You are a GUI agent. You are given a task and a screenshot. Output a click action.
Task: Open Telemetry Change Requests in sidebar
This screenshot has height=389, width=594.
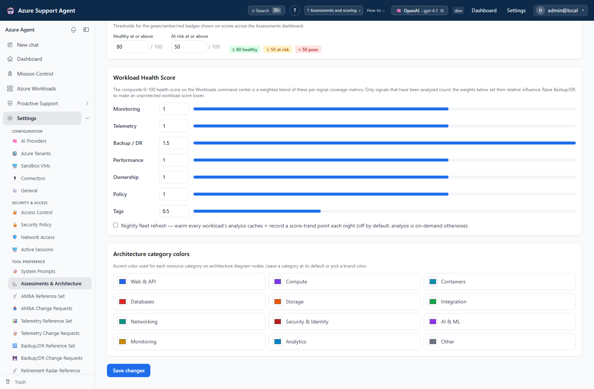[50, 333]
